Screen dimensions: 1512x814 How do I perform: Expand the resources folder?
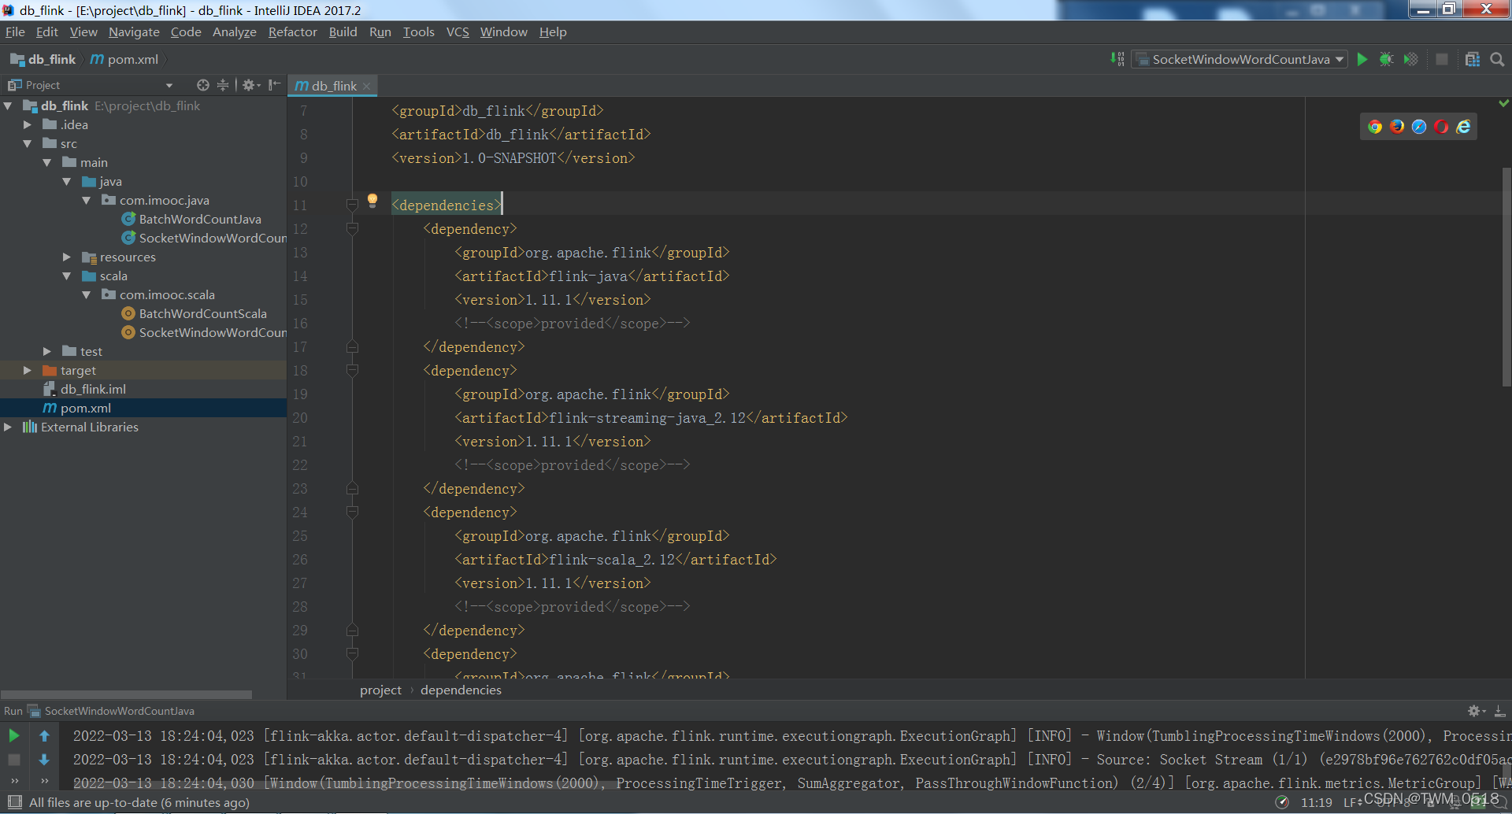point(67,257)
